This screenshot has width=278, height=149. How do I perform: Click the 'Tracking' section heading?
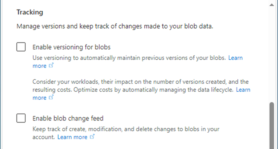tap(30, 12)
